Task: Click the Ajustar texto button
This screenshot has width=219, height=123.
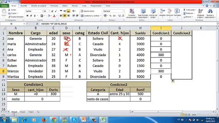Action: pyautogui.click(x=88, y=11)
